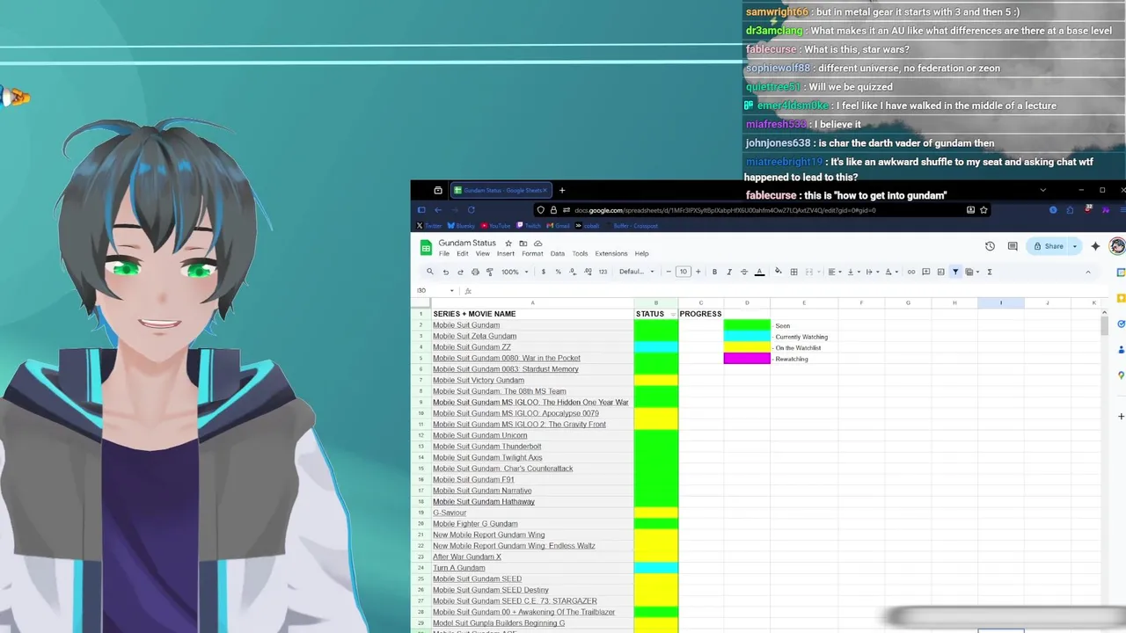Insert a link into the cell
This screenshot has width=1126, height=633.
pyautogui.click(x=911, y=272)
